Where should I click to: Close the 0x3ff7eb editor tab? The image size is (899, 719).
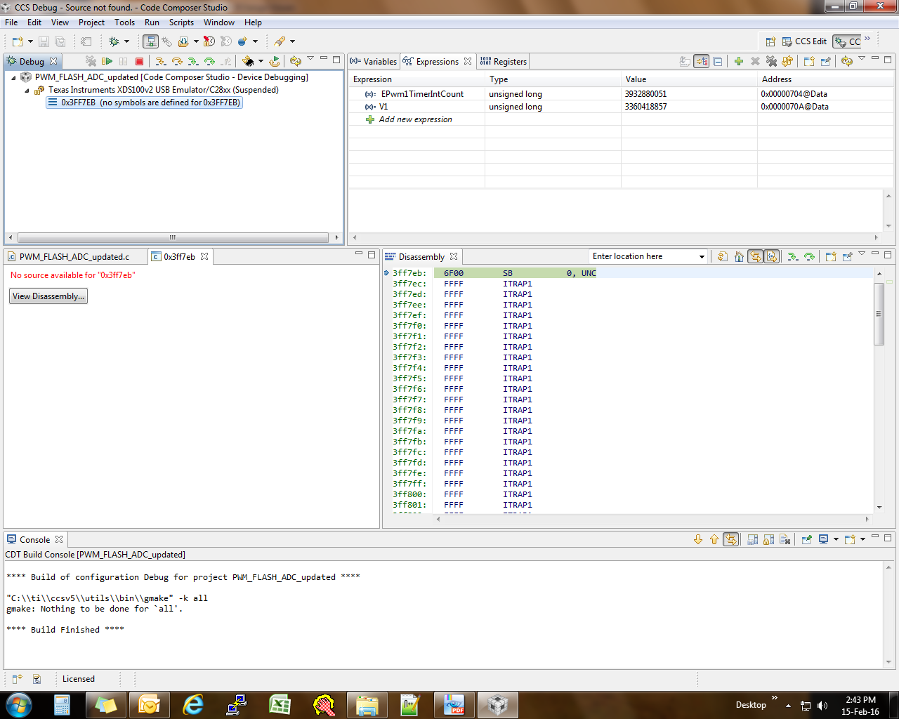[x=204, y=256]
